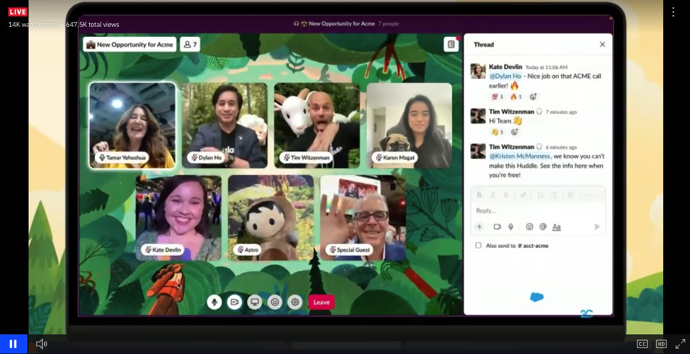690x354 pixels.
Task: Click the 100 reaction on Kate's message
Action: (497, 97)
